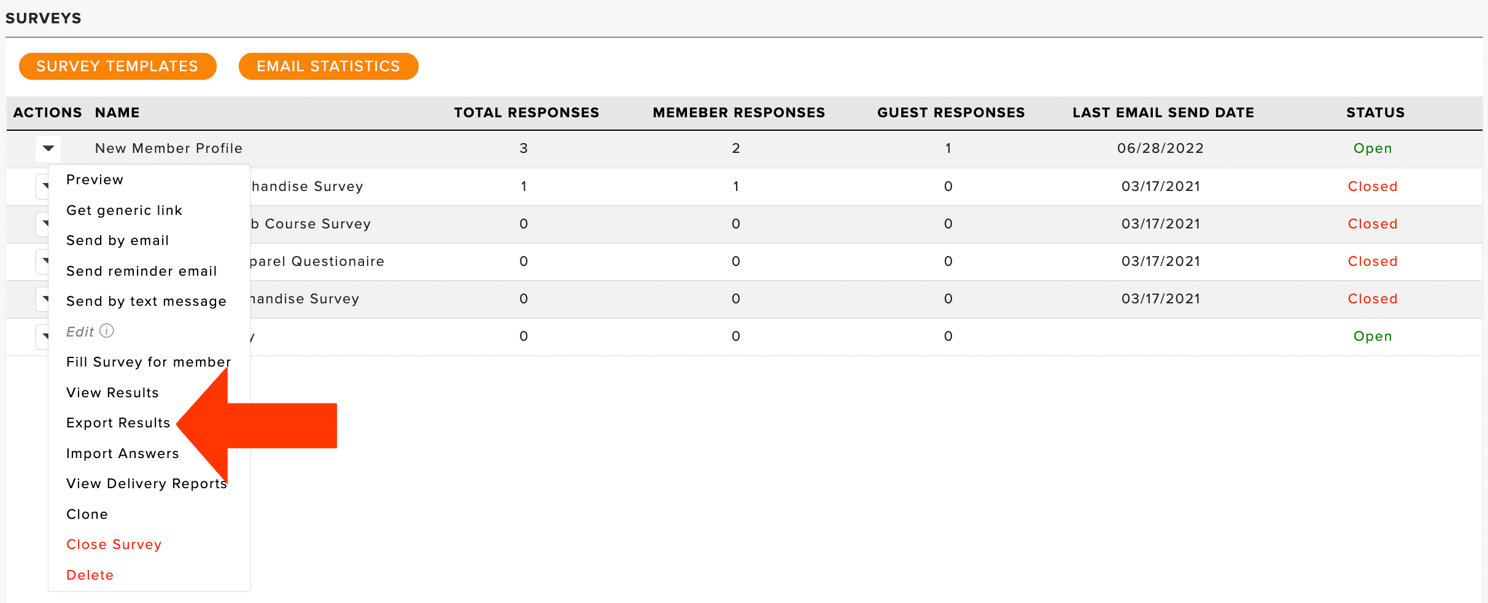Open View Delivery Reports
The width and height of the screenshot is (1488, 603).
tap(147, 484)
